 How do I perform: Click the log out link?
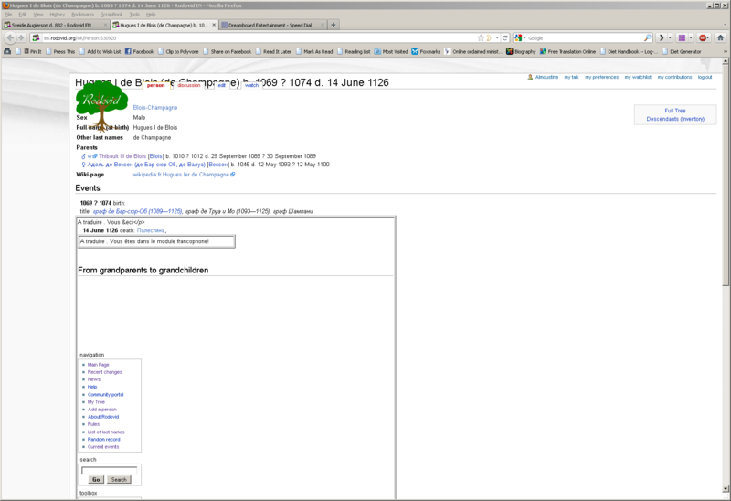tap(705, 77)
